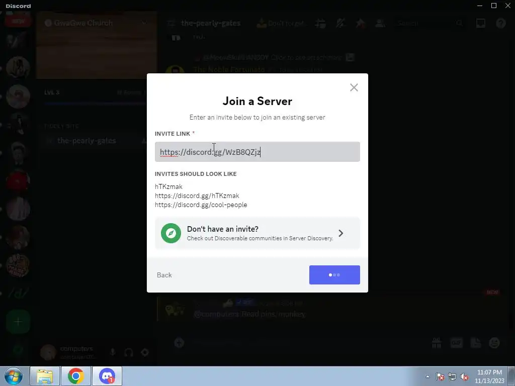Open the Windows Start menu
515x386 pixels.
(x=14, y=376)
